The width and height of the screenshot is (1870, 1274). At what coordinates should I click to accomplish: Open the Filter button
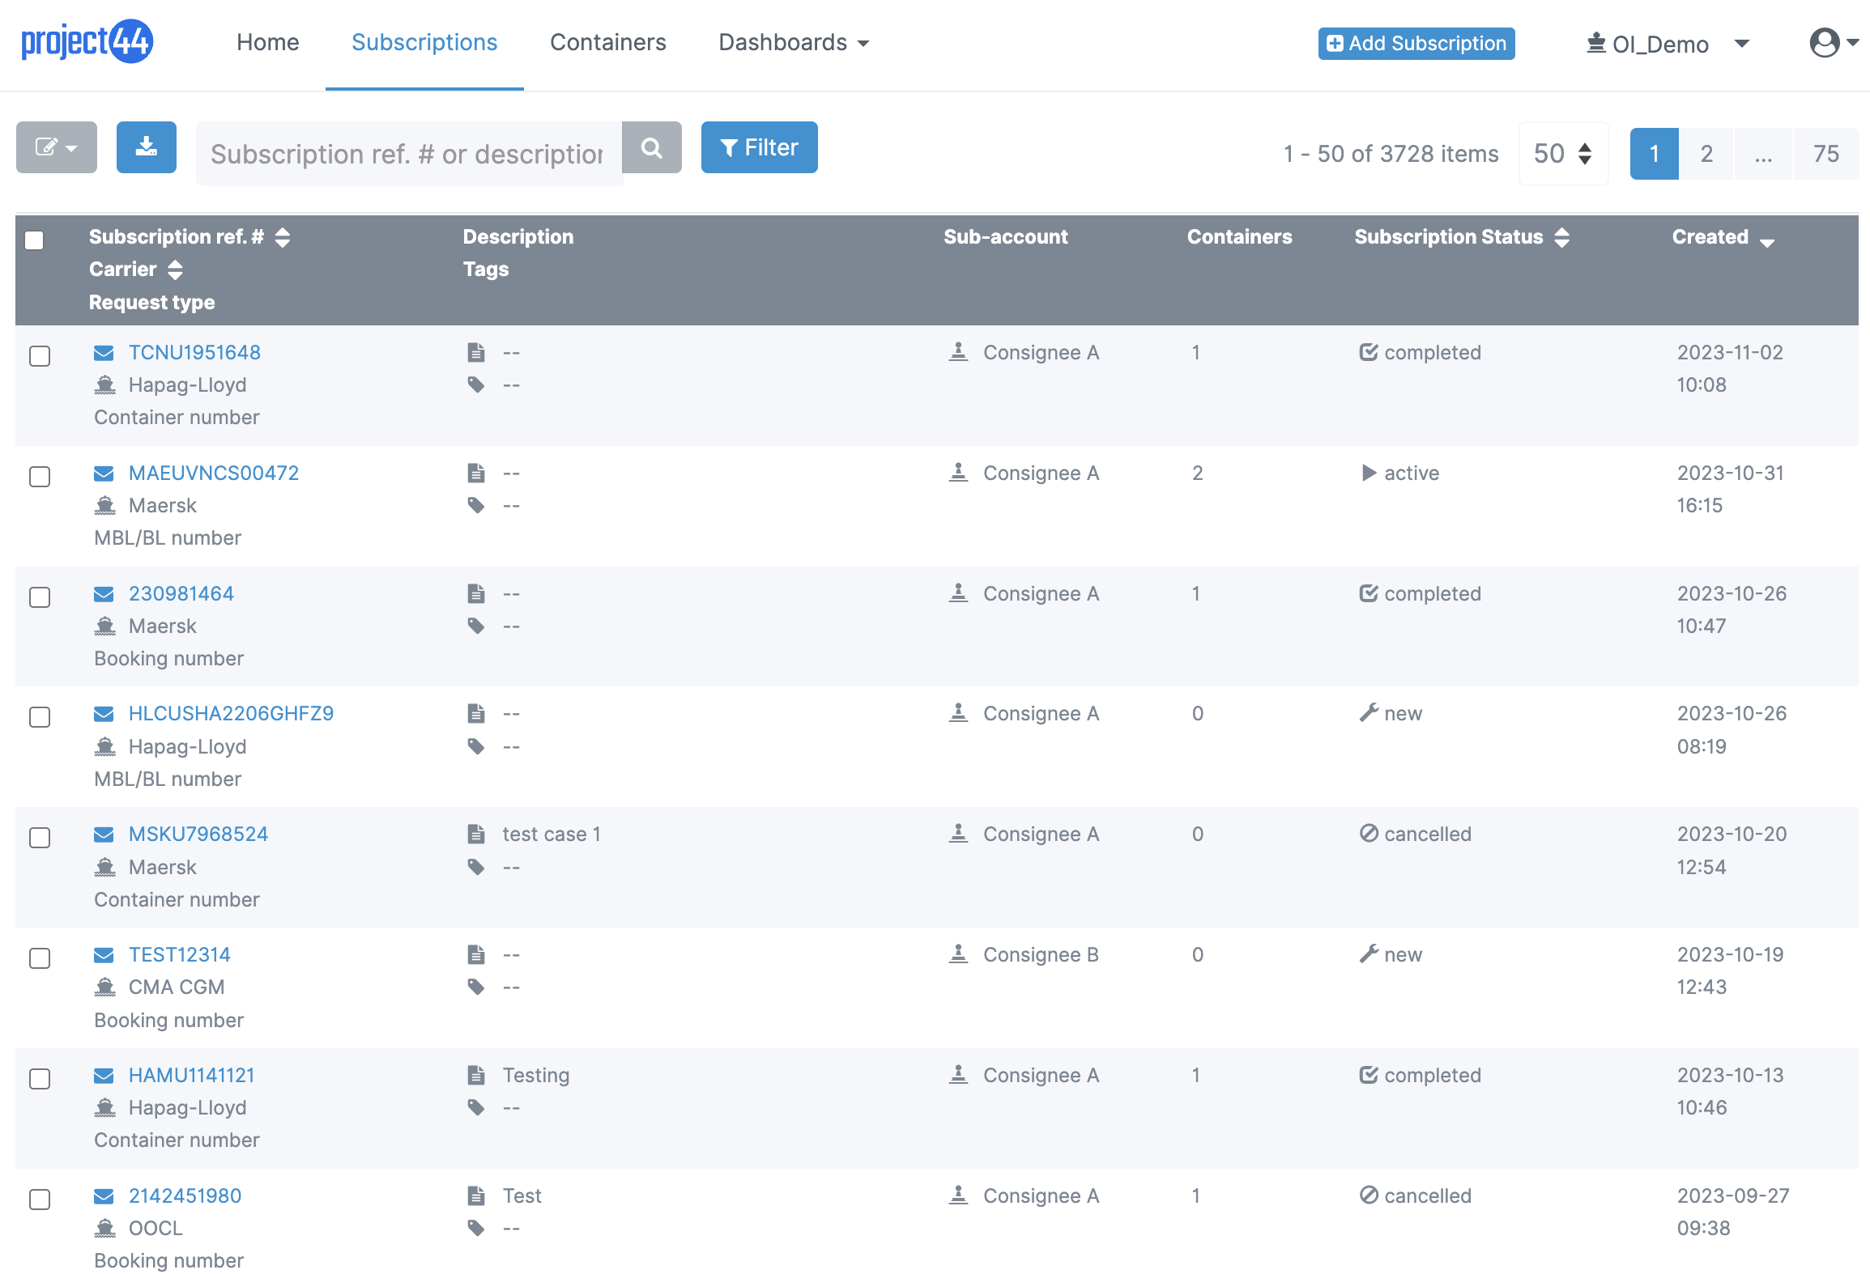(760, 147)
